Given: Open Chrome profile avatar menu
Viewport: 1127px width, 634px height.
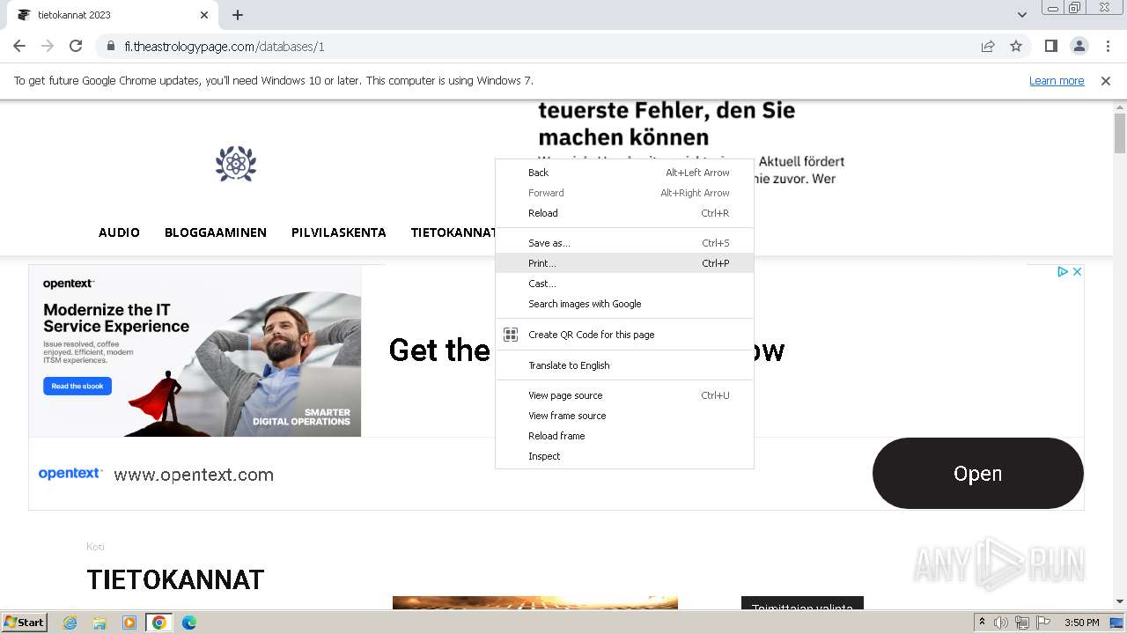Looking at the screenshot, I should (x=1079, y=46).
